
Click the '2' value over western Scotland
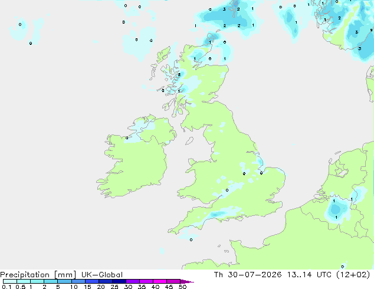tap(179, 75)
